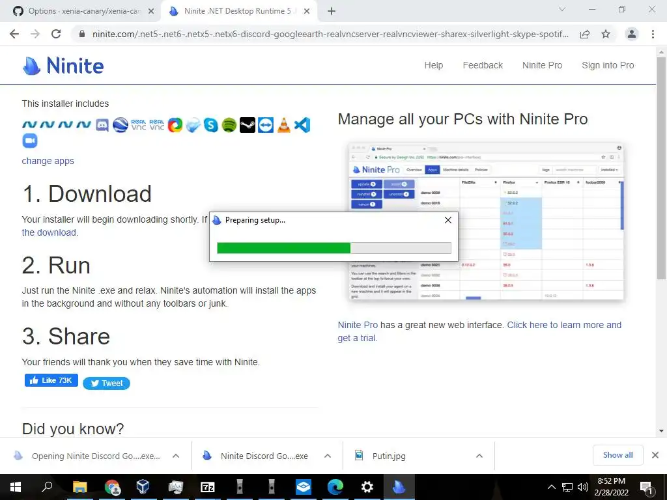Open a new browser tab
The width and height of the screenshot is (667, 500).
[x=332, y=11]
